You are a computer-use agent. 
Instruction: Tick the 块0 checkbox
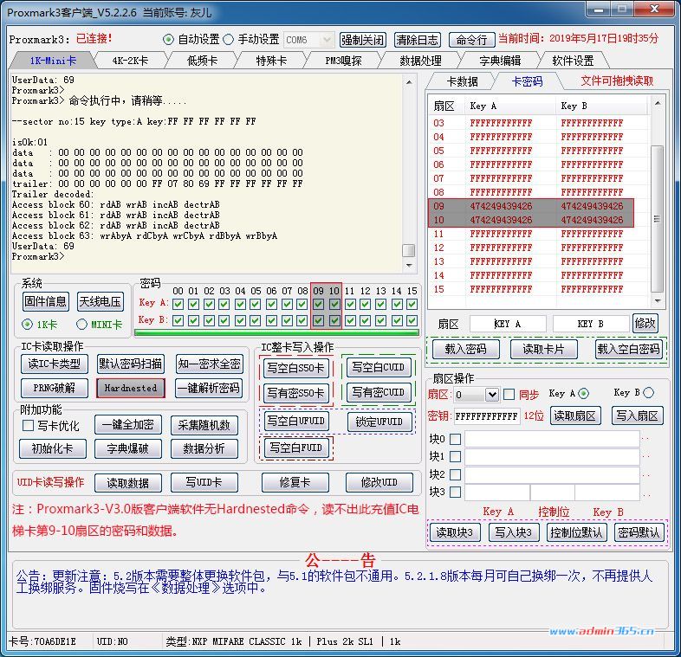coord(455,439)
